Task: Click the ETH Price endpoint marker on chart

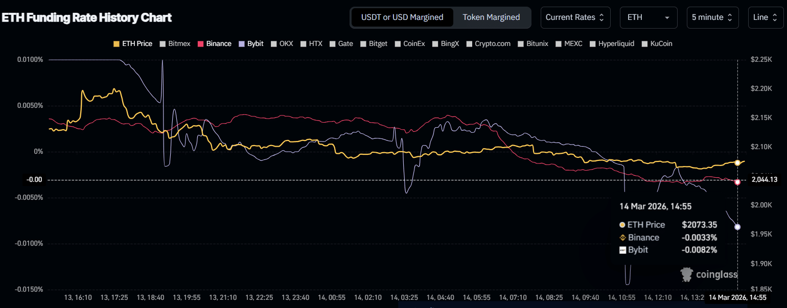Action: click(737, 163)
